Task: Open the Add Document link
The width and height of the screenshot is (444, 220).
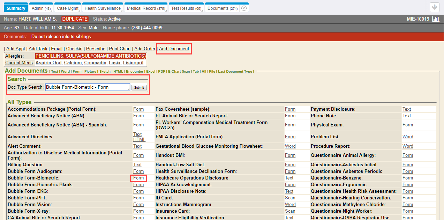Action: 174,49
